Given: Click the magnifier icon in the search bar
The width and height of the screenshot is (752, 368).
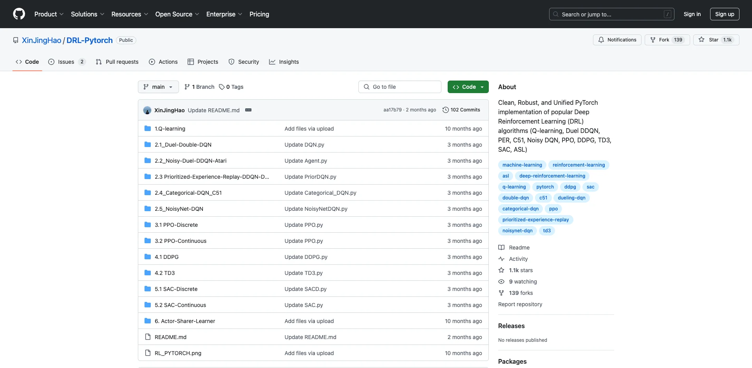Looking at the screenshot, I should 556,14.
